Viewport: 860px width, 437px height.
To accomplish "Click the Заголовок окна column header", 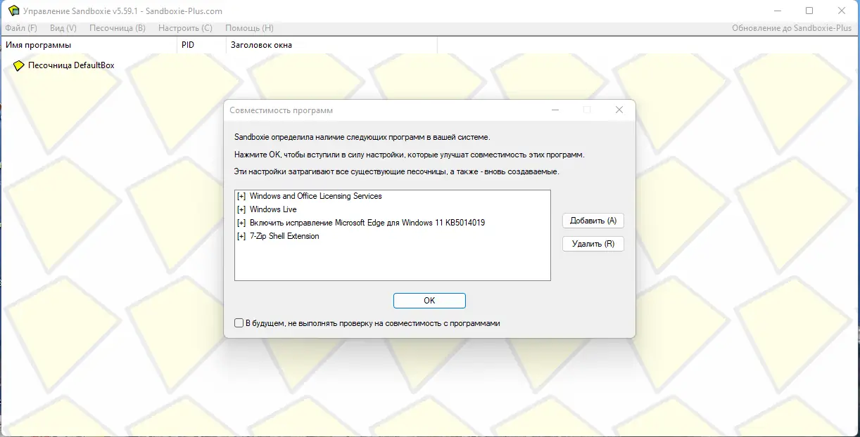I will tap(331, 45).
